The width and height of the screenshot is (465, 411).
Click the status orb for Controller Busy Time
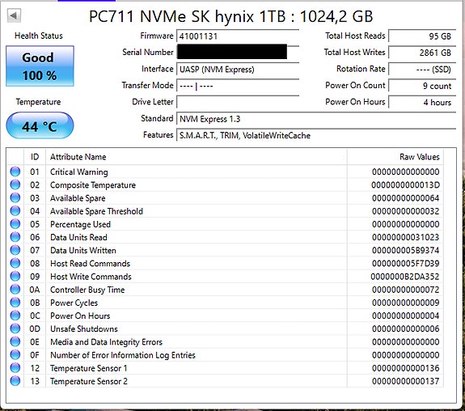(15, 290)
